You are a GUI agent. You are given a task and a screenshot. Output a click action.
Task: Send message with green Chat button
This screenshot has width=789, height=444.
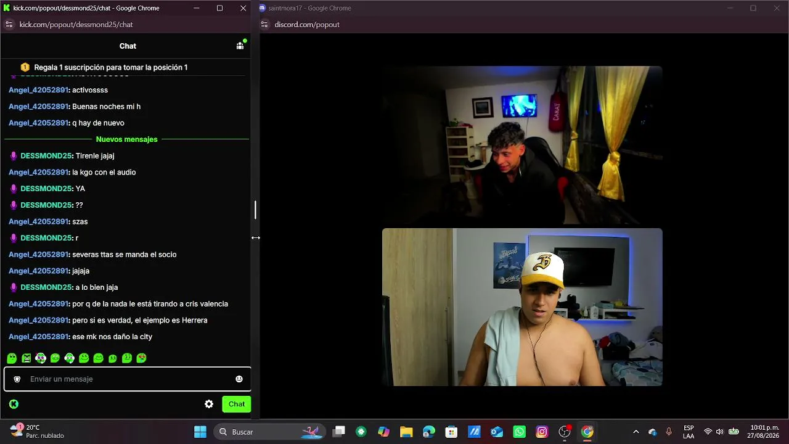(237, 404)
